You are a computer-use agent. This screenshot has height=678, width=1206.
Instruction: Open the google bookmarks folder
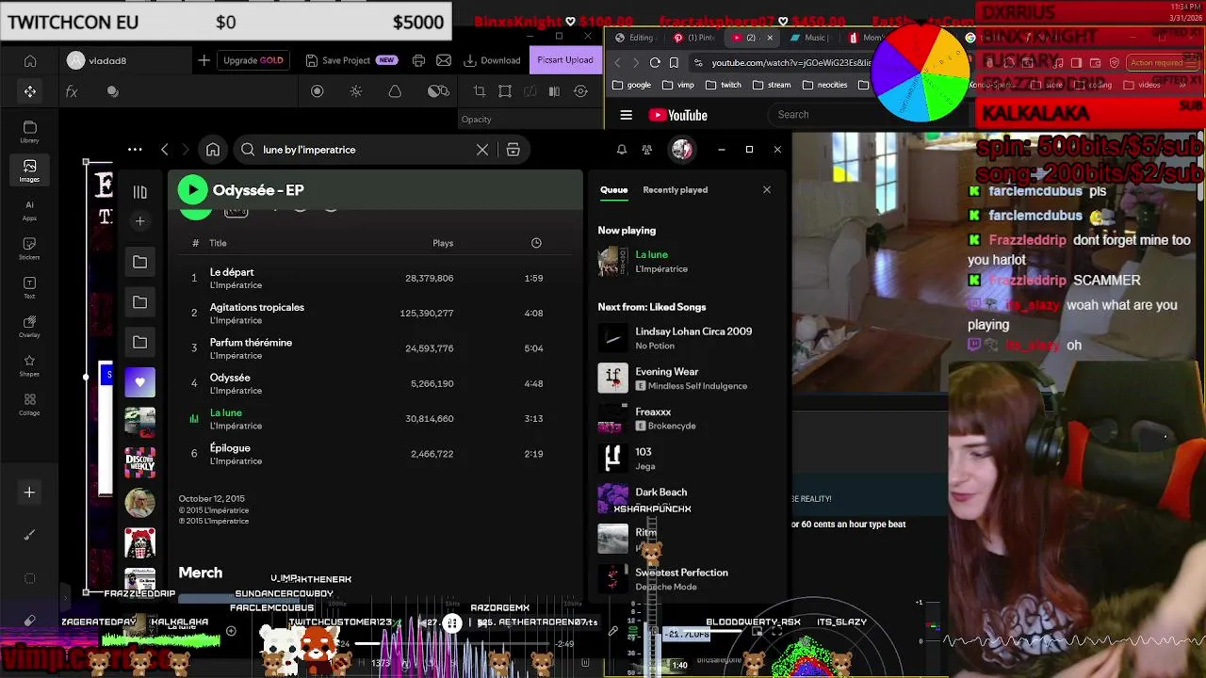tap(631, 85)
